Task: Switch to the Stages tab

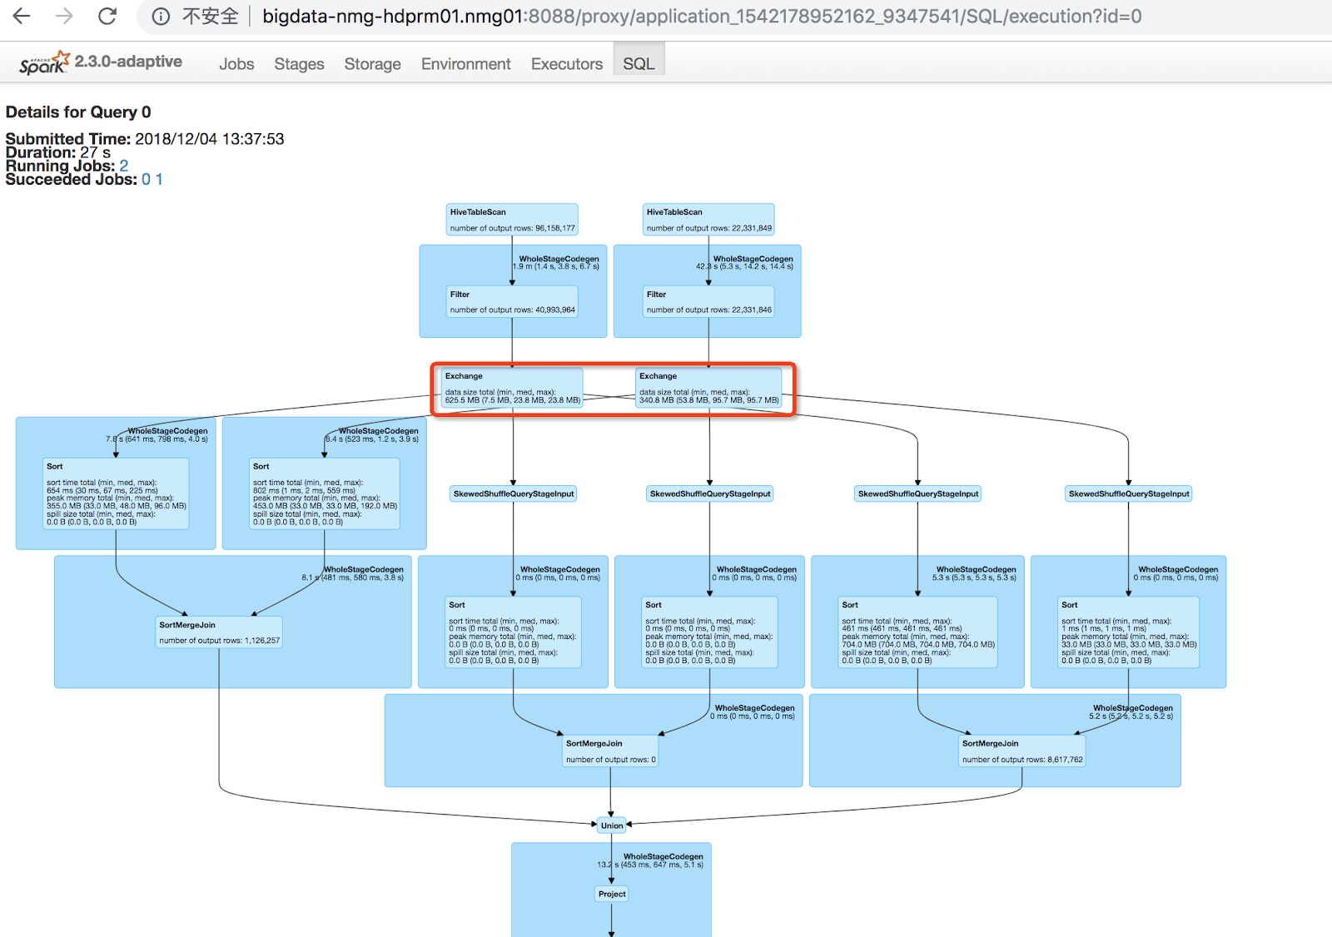Action: [x=299, y=64]
